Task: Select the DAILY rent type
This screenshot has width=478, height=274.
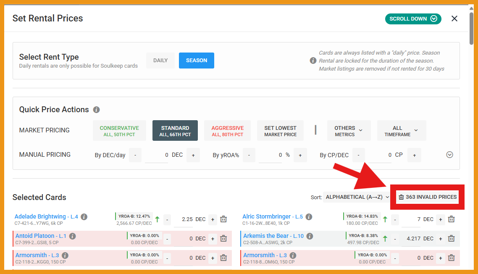Action: tap(160, 61)
